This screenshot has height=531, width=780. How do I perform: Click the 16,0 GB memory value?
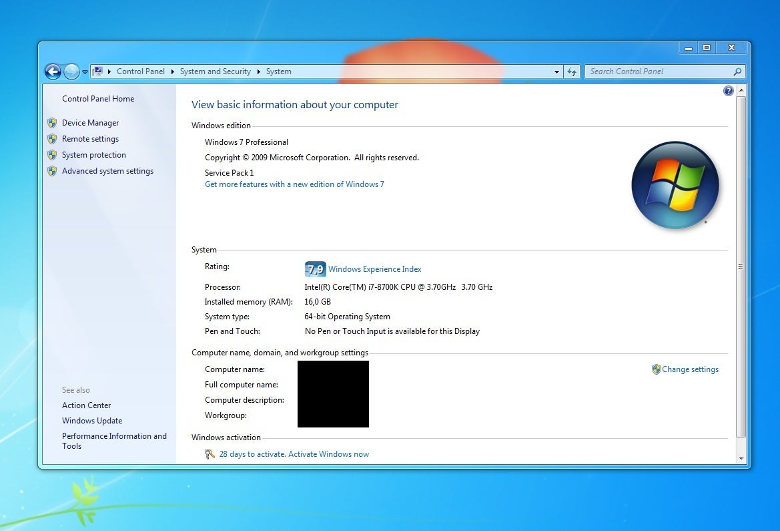pos(318,302)
